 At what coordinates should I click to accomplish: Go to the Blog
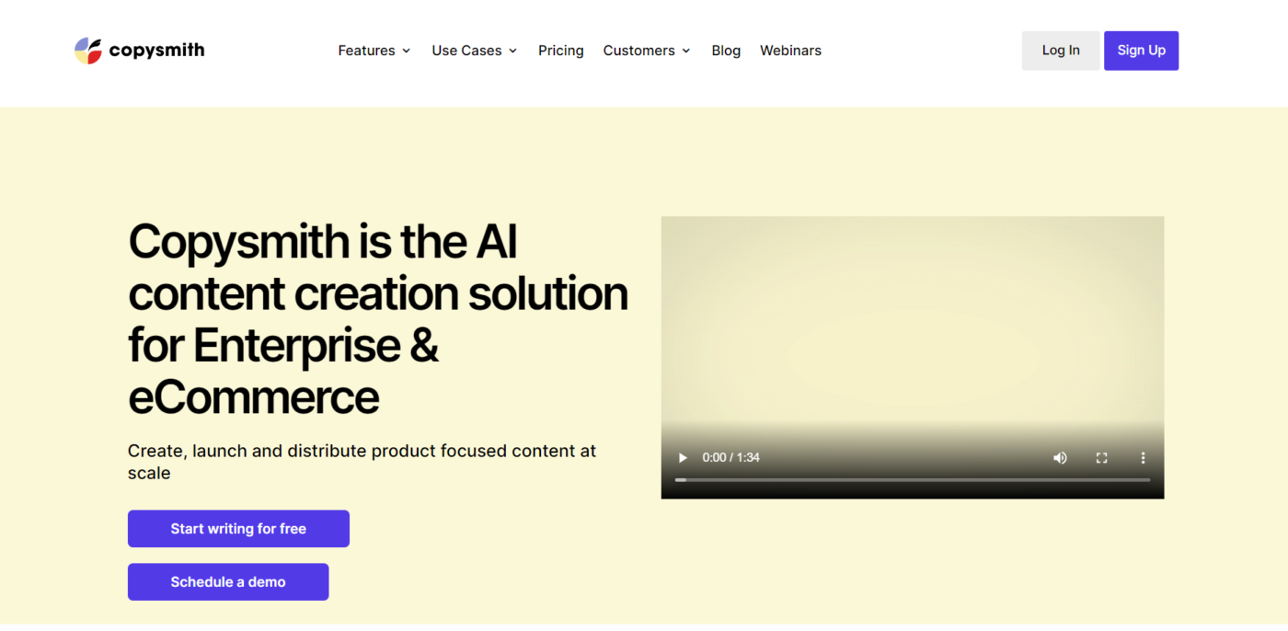tap(725, 51)
